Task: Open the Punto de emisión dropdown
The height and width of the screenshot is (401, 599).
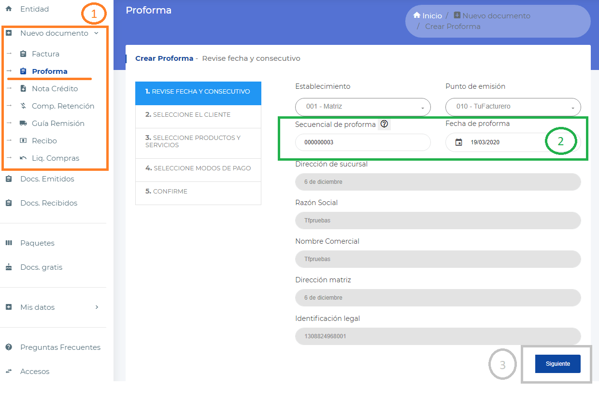Action: (x=513, y=107)
